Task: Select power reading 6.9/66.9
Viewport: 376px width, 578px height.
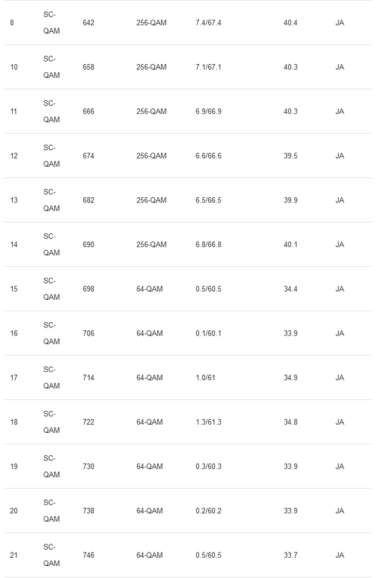Action: [x=208, y=111]
